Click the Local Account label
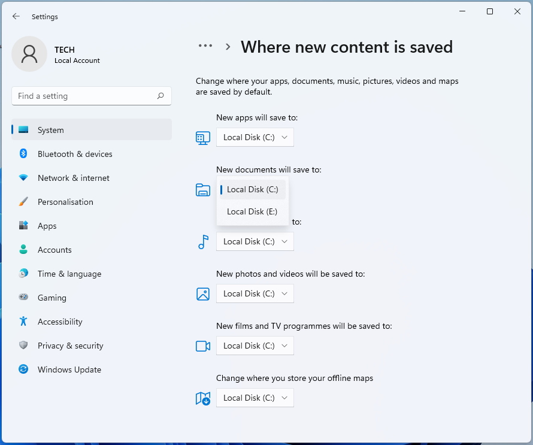Screen dimensions: 533x445 pos(77,60)
